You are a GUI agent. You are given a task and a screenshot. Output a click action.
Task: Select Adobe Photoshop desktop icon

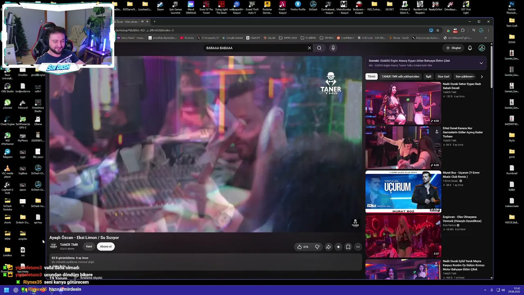pyautogui.click(x=512, y=7)
